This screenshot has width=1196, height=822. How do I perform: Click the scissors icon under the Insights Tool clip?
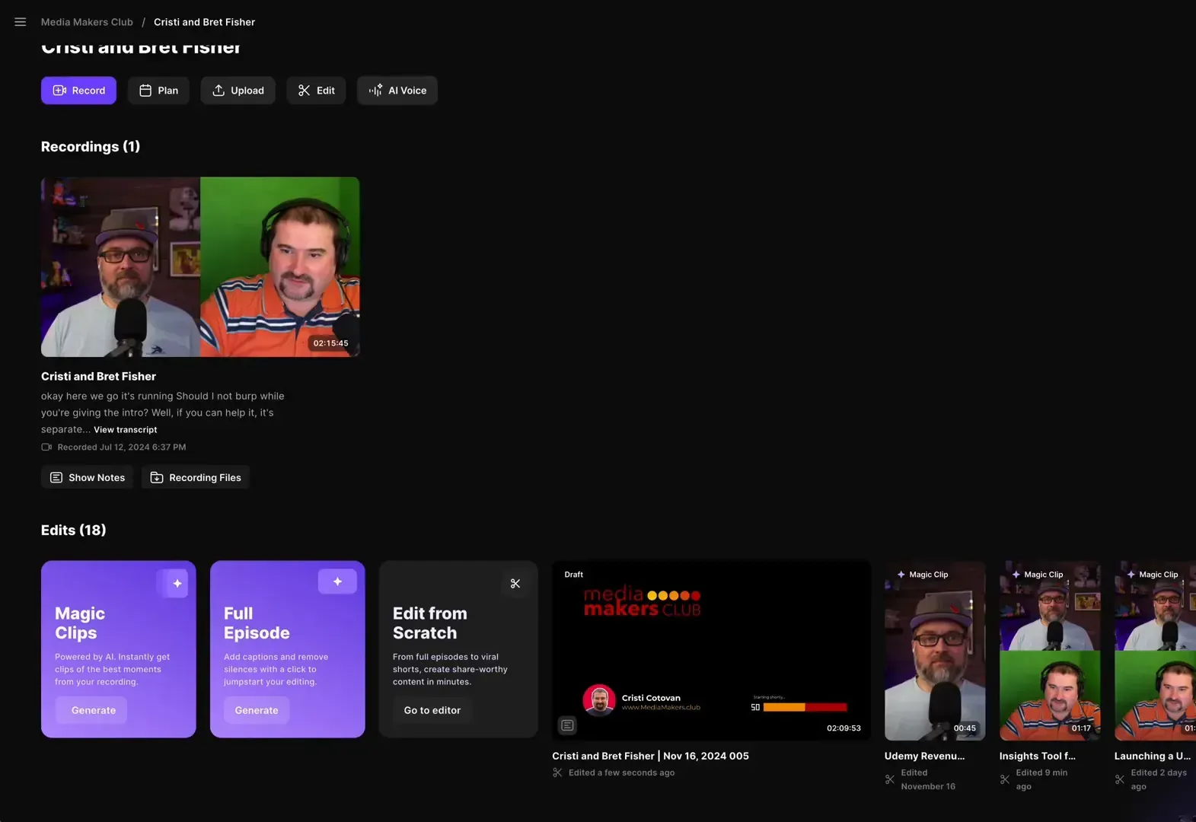tap(1005, 779)
